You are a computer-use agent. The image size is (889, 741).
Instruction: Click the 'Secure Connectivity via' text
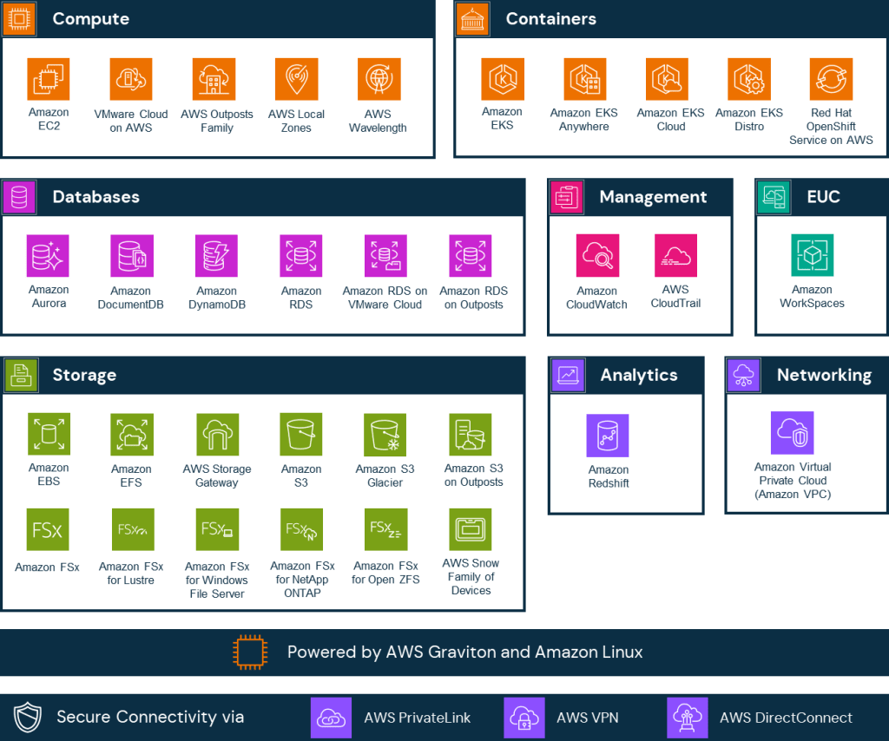point(150,718)
